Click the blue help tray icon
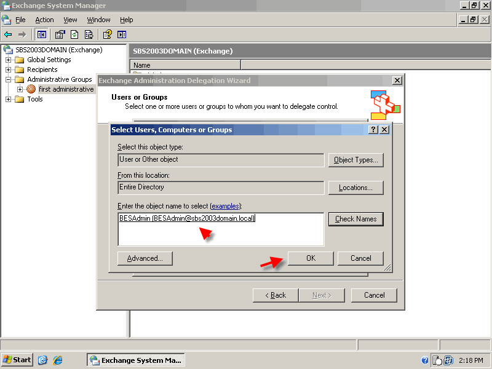 coord(424,360)
